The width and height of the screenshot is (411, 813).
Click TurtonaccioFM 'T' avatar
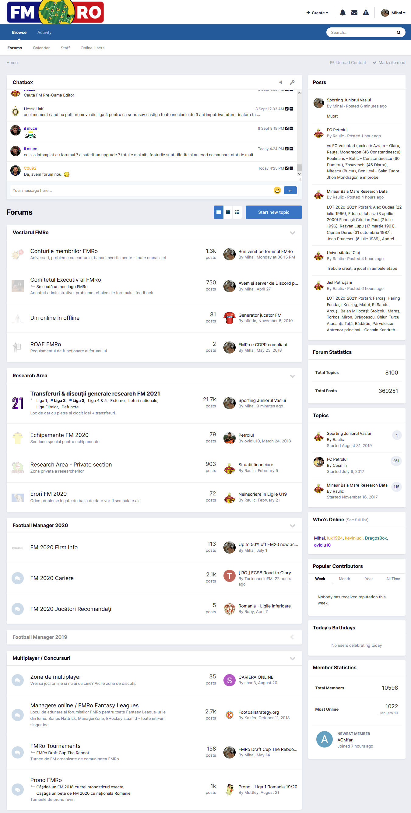coord(230,576)
